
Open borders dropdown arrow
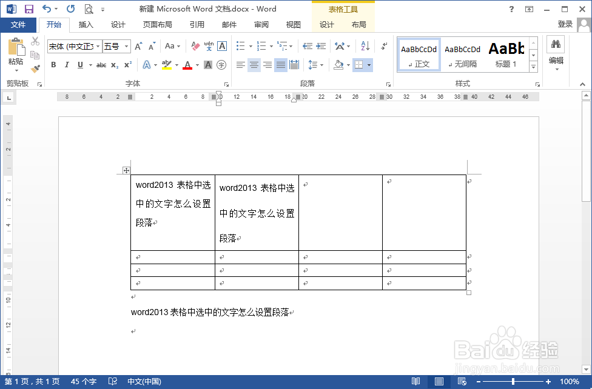(x=369, y=65)
